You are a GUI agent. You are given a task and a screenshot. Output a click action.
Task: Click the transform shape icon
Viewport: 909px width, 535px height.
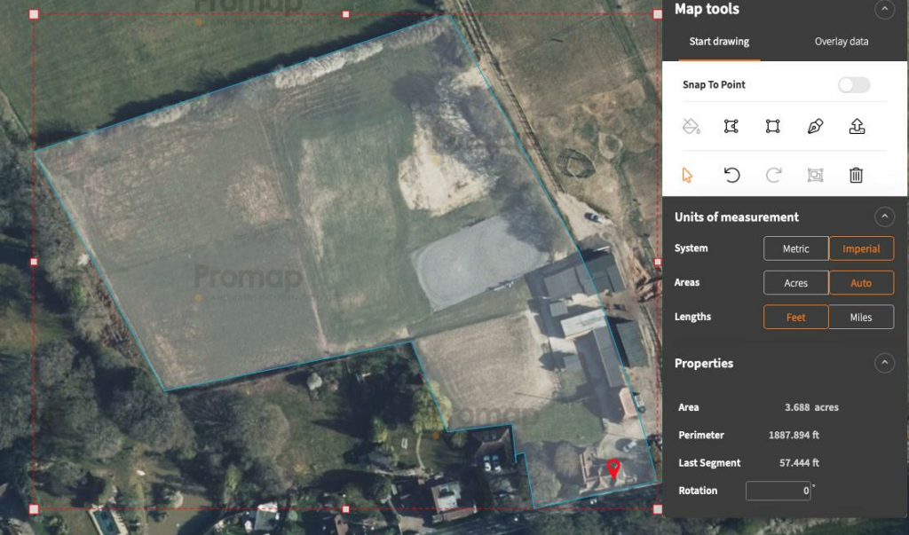(814, 175)
